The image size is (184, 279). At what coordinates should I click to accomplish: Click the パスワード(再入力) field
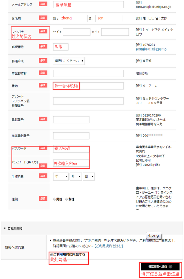[71, 163]
